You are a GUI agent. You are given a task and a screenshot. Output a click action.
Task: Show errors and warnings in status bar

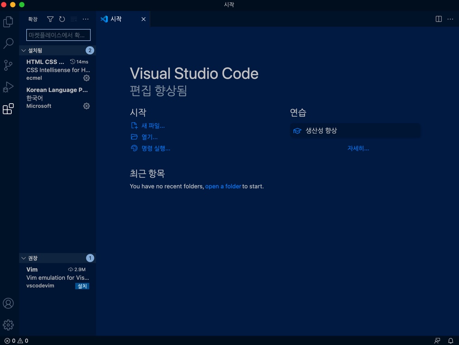(x=16, y=340)
